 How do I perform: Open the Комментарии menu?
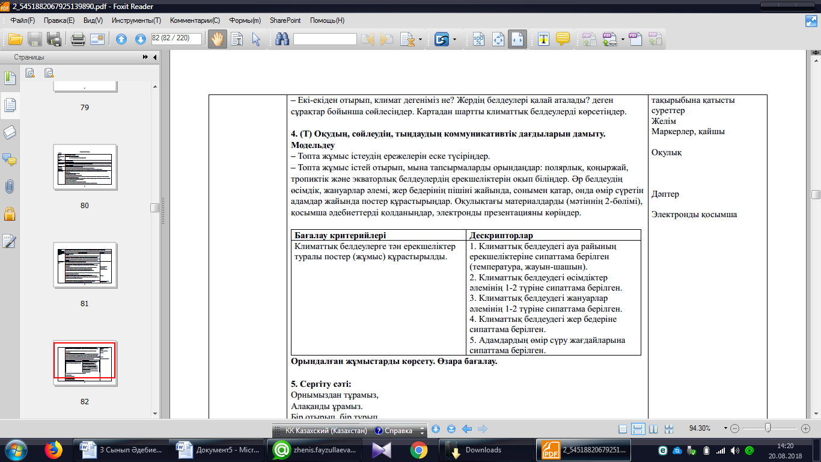[x=195, y=20]
